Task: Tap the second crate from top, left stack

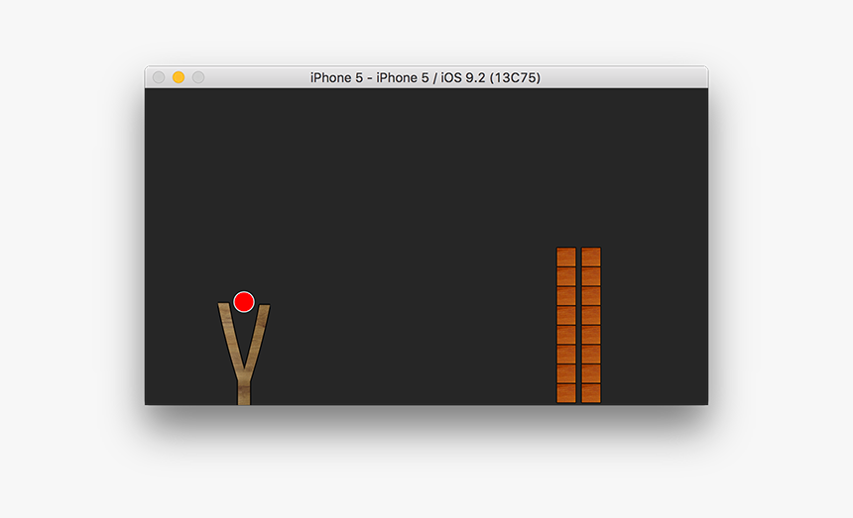Action: click(566, 276)
